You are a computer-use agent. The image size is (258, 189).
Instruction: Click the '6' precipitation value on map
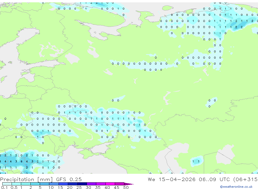(21, 161)
